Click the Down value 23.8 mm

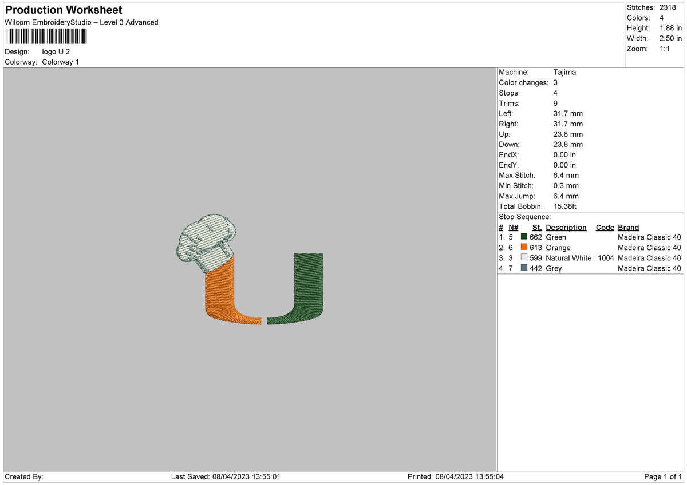568,144
